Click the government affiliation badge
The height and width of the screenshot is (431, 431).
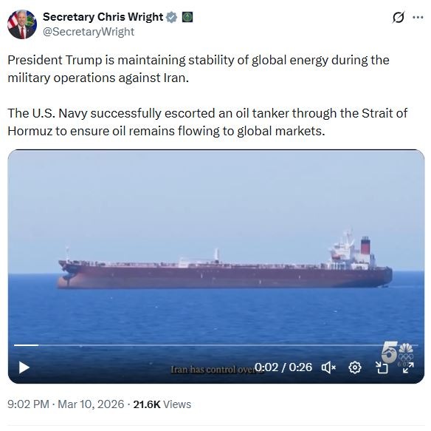coord(187,17)
